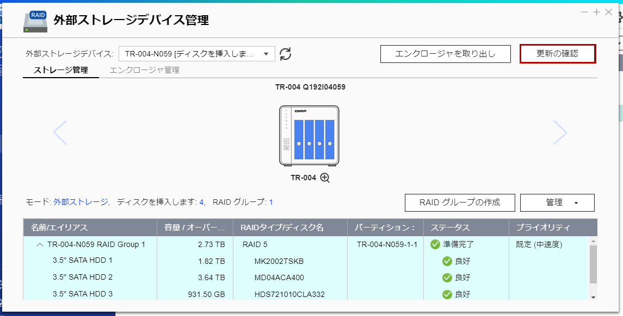Click the MD04ACA400 disk name
This screenshot has height=316, width=623.
pos(279,277)
